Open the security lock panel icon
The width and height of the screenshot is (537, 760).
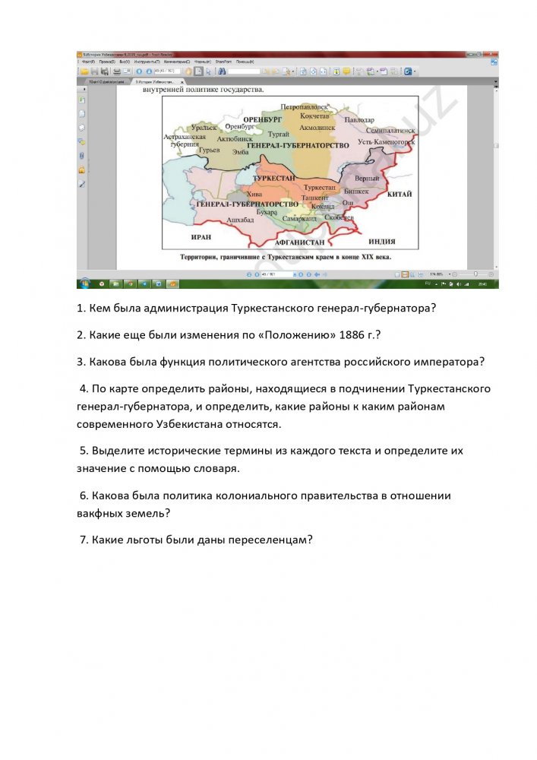[x=82, y=170]
